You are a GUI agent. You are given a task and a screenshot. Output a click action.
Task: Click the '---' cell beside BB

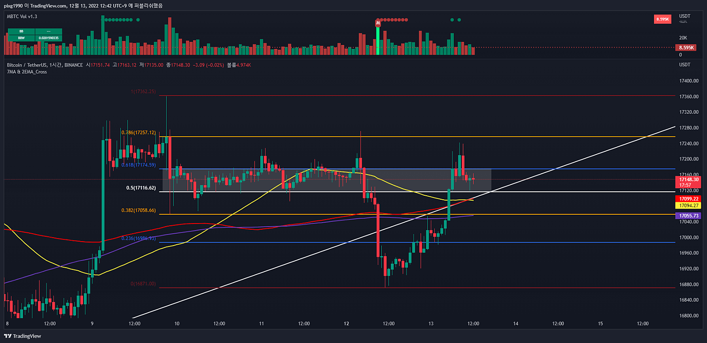click(x=49, y=31)
